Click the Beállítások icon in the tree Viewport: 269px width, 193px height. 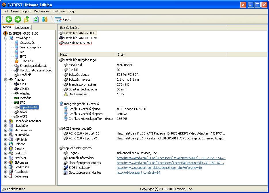pos(11,167)
